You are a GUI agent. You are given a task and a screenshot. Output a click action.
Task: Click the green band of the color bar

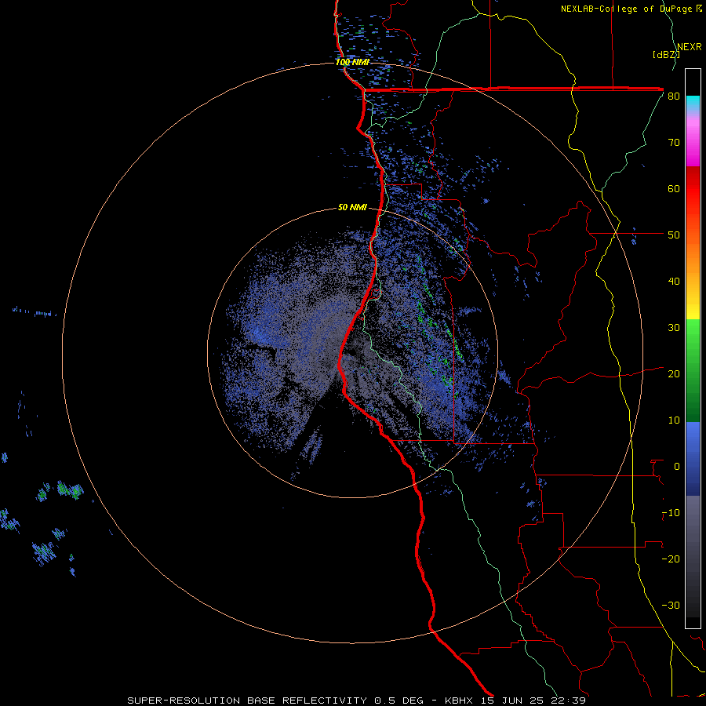coord(693,372)
